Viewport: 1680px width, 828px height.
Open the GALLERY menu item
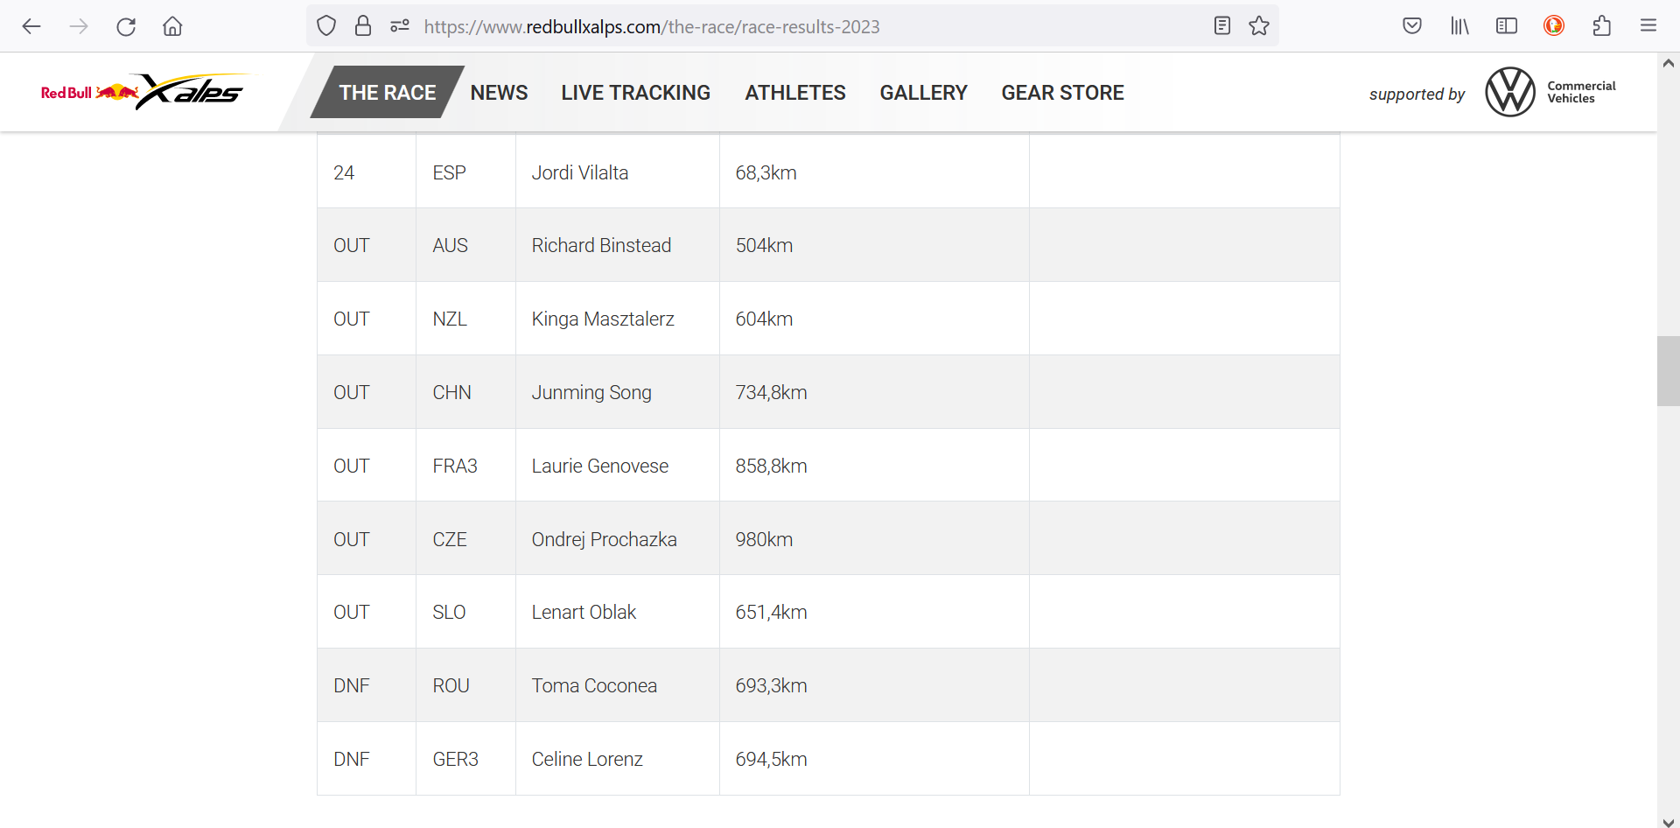pyautogui.click(x=923, y=93)
